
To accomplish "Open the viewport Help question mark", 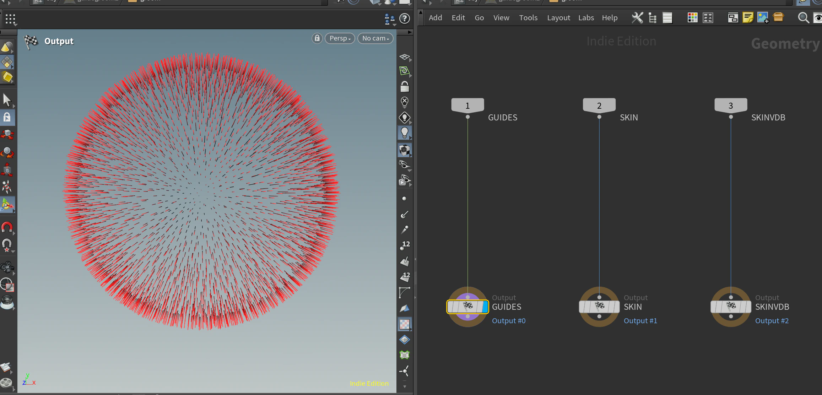I will click(405, 18).
